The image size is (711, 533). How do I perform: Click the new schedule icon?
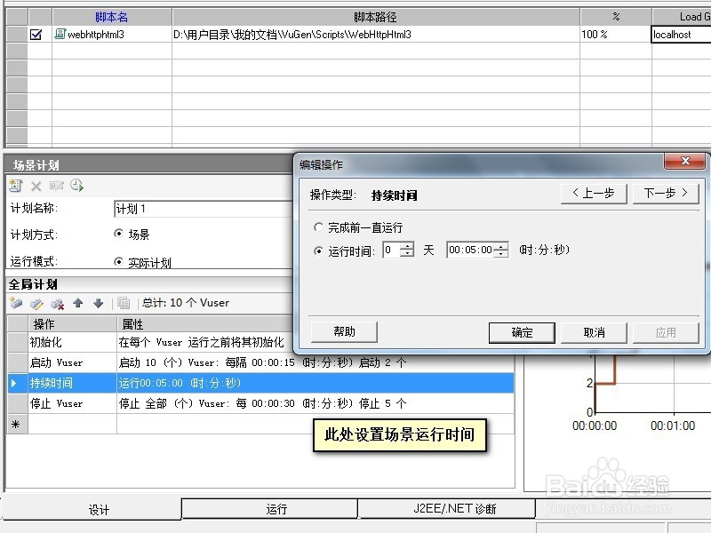pyautogui.click(x=16, y=186)
